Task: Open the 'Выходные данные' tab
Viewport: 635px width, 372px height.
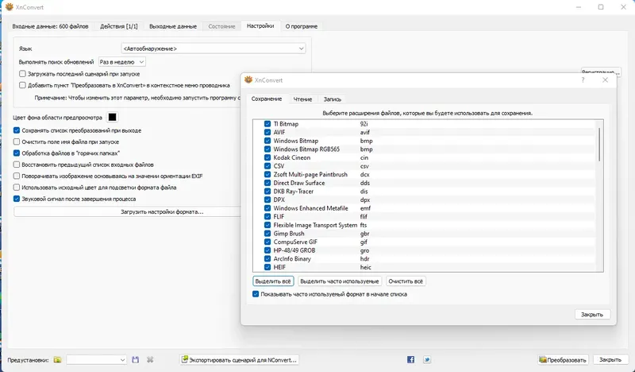Action: (x=173, y=26)
